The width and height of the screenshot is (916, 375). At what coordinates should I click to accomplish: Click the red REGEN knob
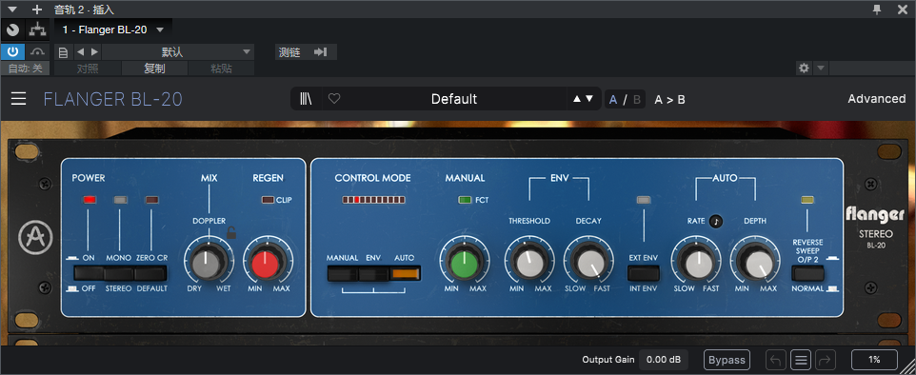pyautogui.click(x=267, y=263)
